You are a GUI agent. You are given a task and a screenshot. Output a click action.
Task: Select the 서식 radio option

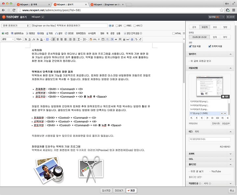tap(135, 26)
